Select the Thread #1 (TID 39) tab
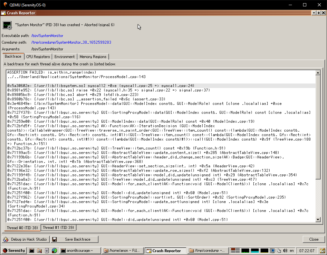 [x=59, y=227]
